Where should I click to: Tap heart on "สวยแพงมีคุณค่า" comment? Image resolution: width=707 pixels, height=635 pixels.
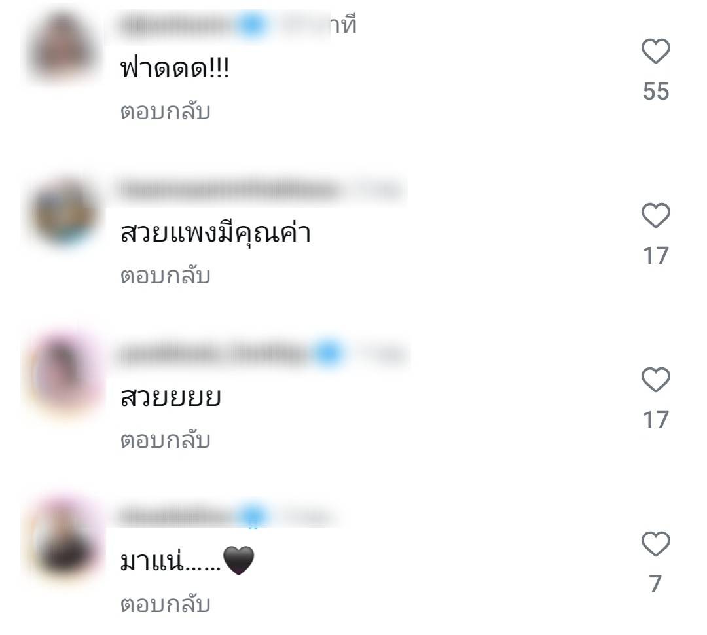coord(655,215)
